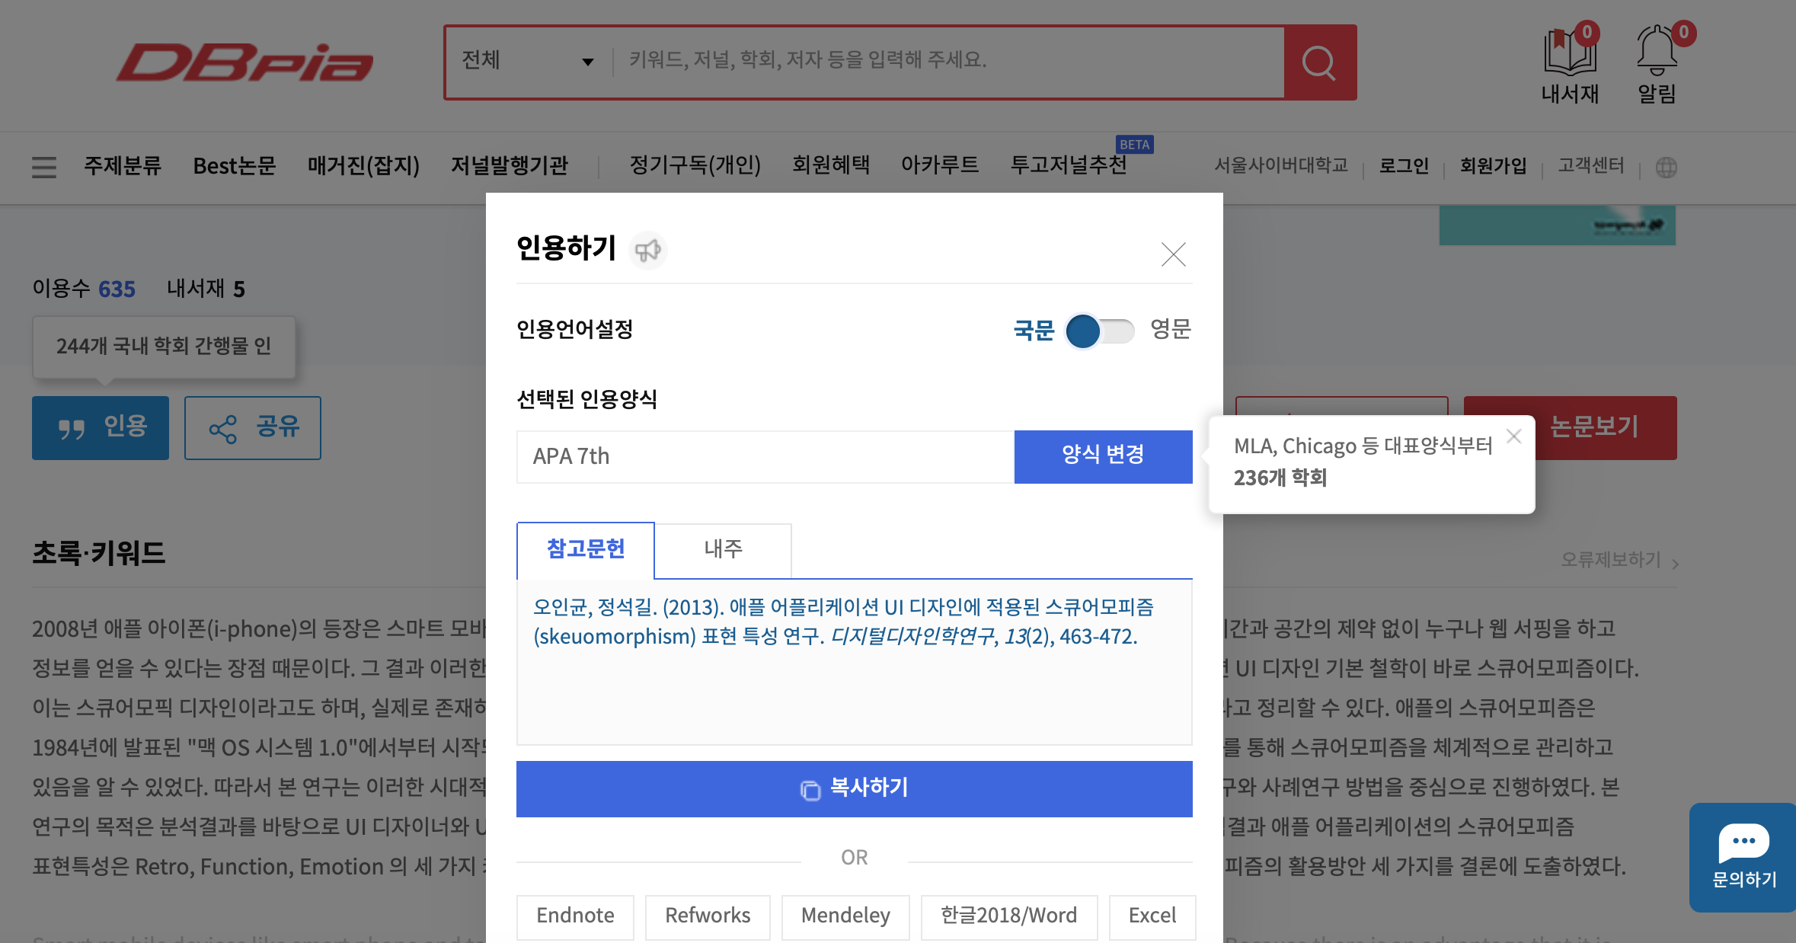Click the keyword search input field
The image size is (1796, 943).
click(944, 61)
